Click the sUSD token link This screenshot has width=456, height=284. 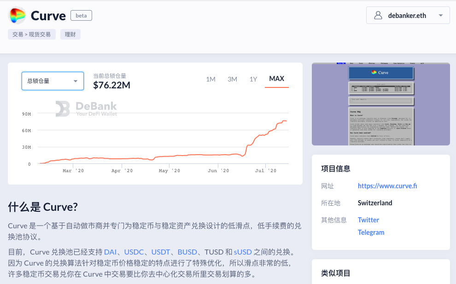(243, 252)
